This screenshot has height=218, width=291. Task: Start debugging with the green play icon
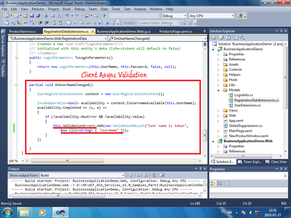coord(104,16)
